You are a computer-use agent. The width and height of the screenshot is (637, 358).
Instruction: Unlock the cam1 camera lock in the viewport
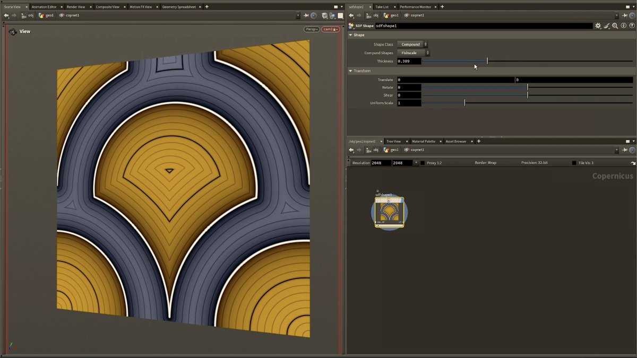(334, 29)
